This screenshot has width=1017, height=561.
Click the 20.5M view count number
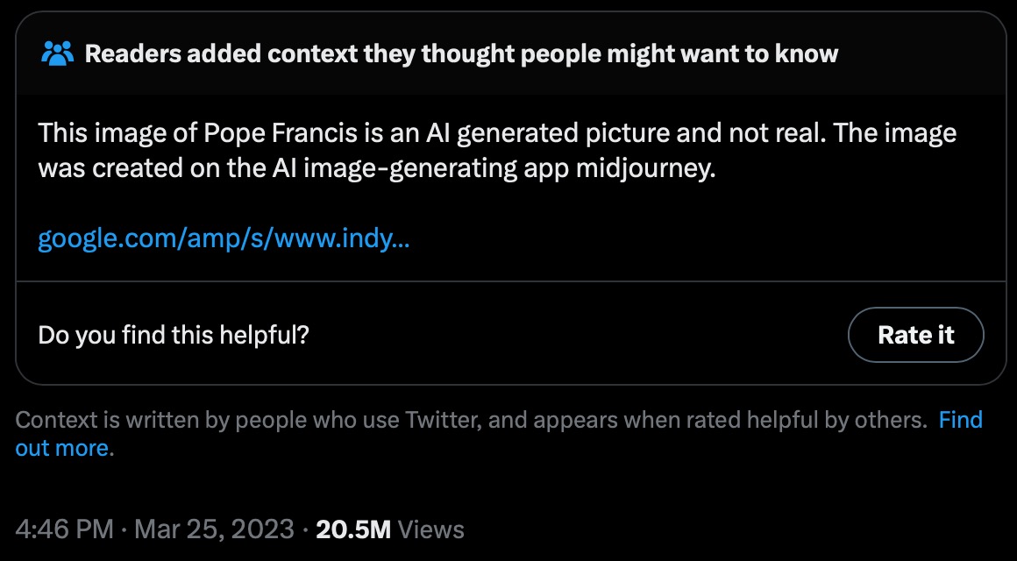[x=353, y=529]
